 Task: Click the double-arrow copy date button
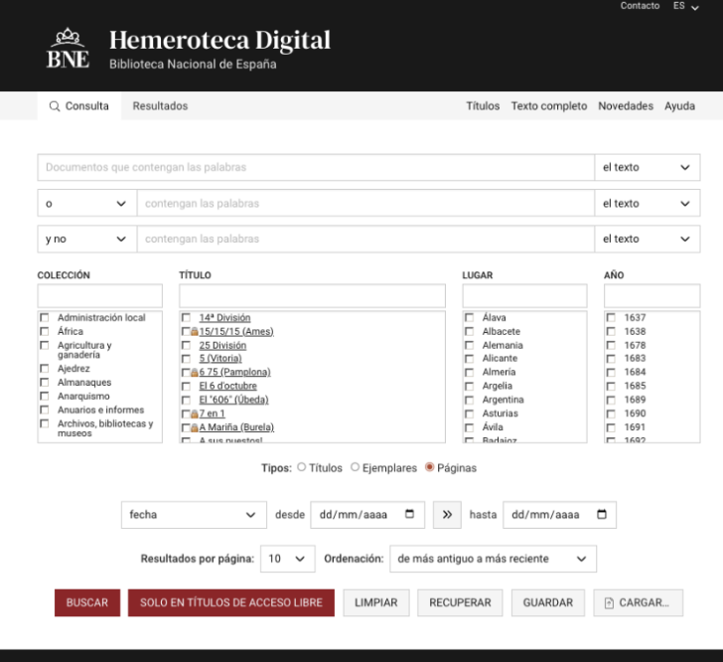click(447, 515)
